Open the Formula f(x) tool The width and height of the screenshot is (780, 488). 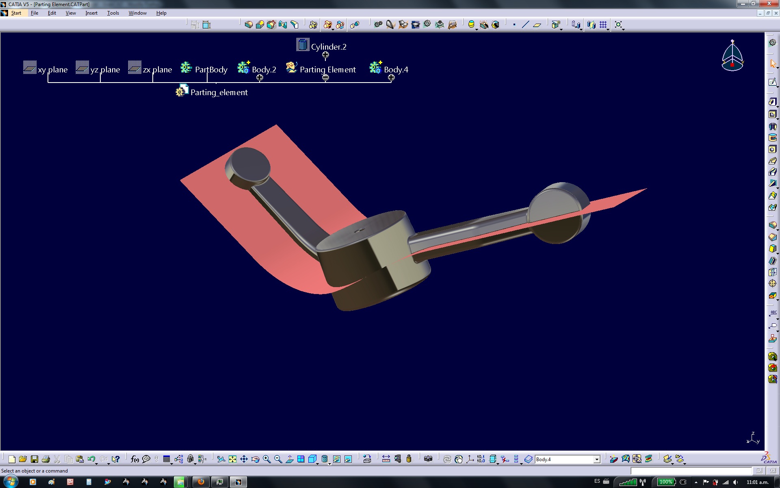click(134, 459)
